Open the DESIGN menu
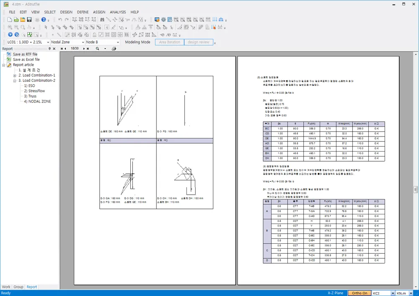The image size is (419, 296). pyautogui.click(x=66, y=12)
